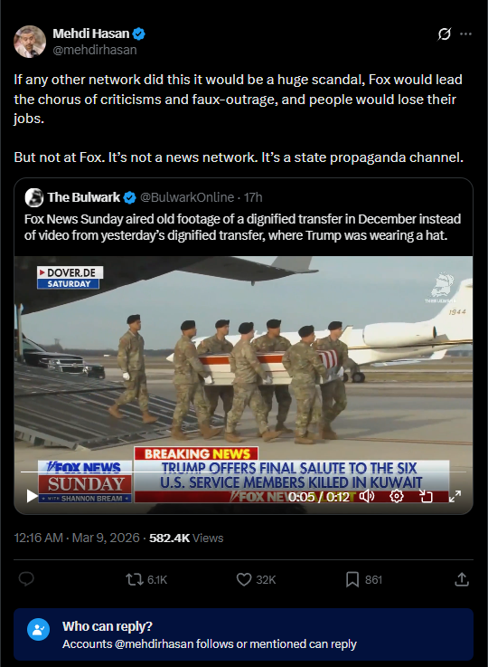Click the Grok icon on the tweet header
488x667 pixels.
445,34
